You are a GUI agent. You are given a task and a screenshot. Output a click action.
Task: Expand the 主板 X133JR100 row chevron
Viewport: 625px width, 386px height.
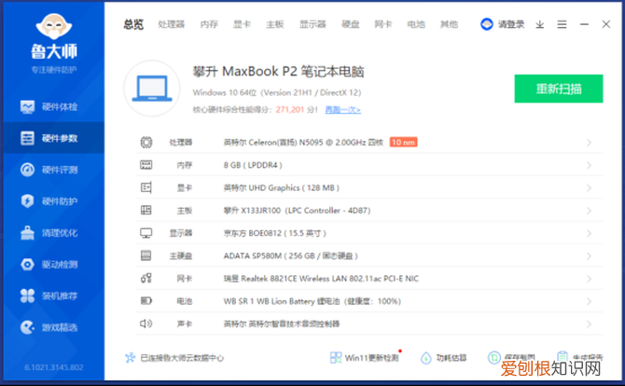[x=589, y=211]
